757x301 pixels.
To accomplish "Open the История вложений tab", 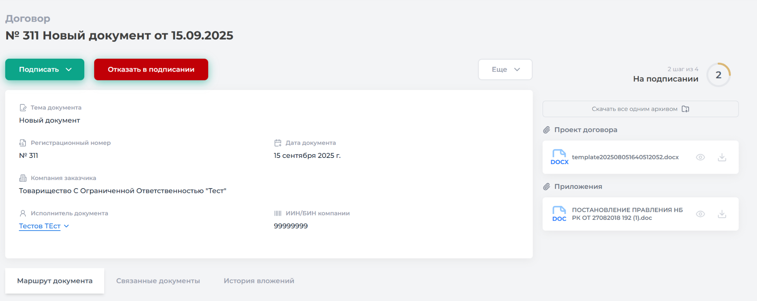I will coord(259,281).
